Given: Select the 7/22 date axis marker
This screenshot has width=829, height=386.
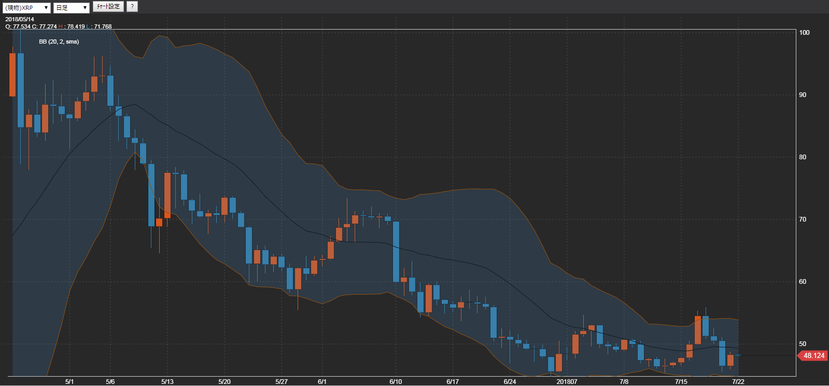Looking at the screenshot, I should point(738,381).
